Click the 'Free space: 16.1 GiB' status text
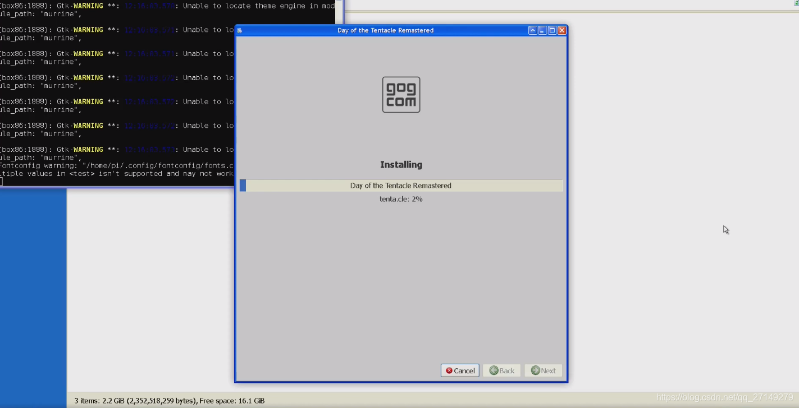799x408 pixels. coord(232,401)
